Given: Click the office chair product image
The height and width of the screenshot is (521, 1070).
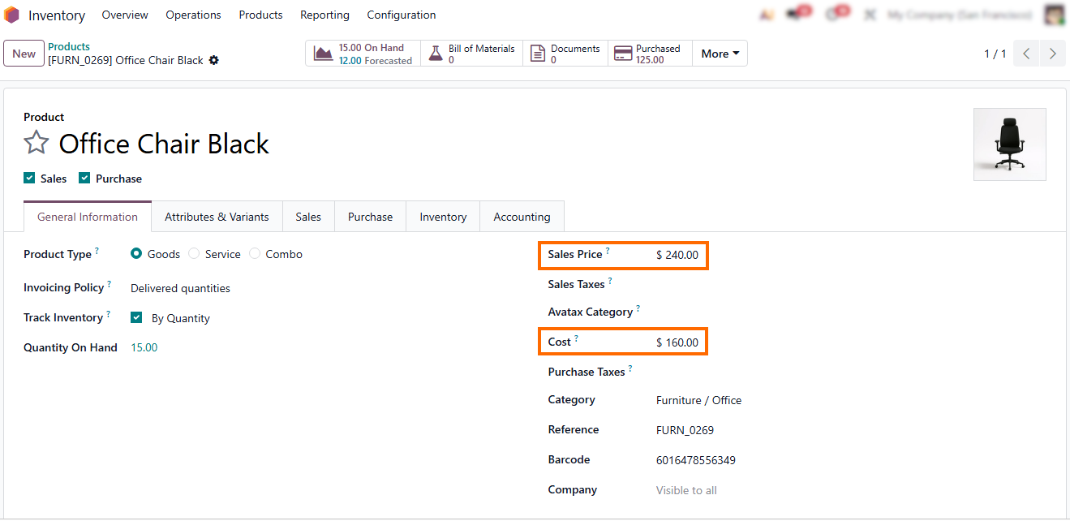Looking at the screenshot, I should [1009, 144].
